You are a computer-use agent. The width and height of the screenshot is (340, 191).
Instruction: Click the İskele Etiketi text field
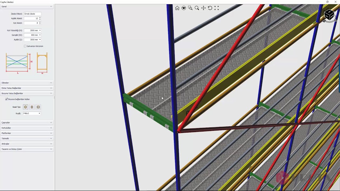32,14
